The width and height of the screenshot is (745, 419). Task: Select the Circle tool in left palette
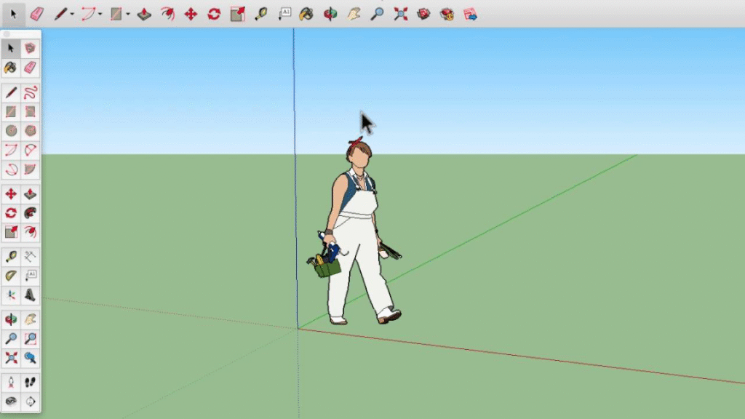pos(11,131)
